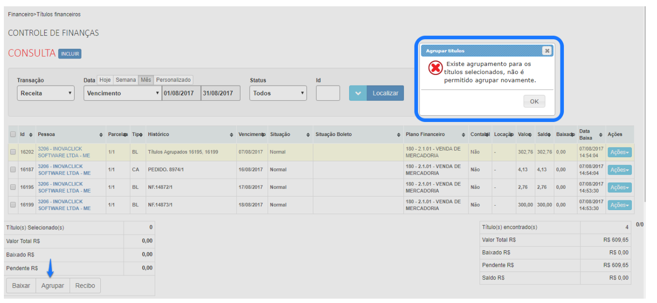Close the Agrupar títulos dialog

(x=546, y=51)
